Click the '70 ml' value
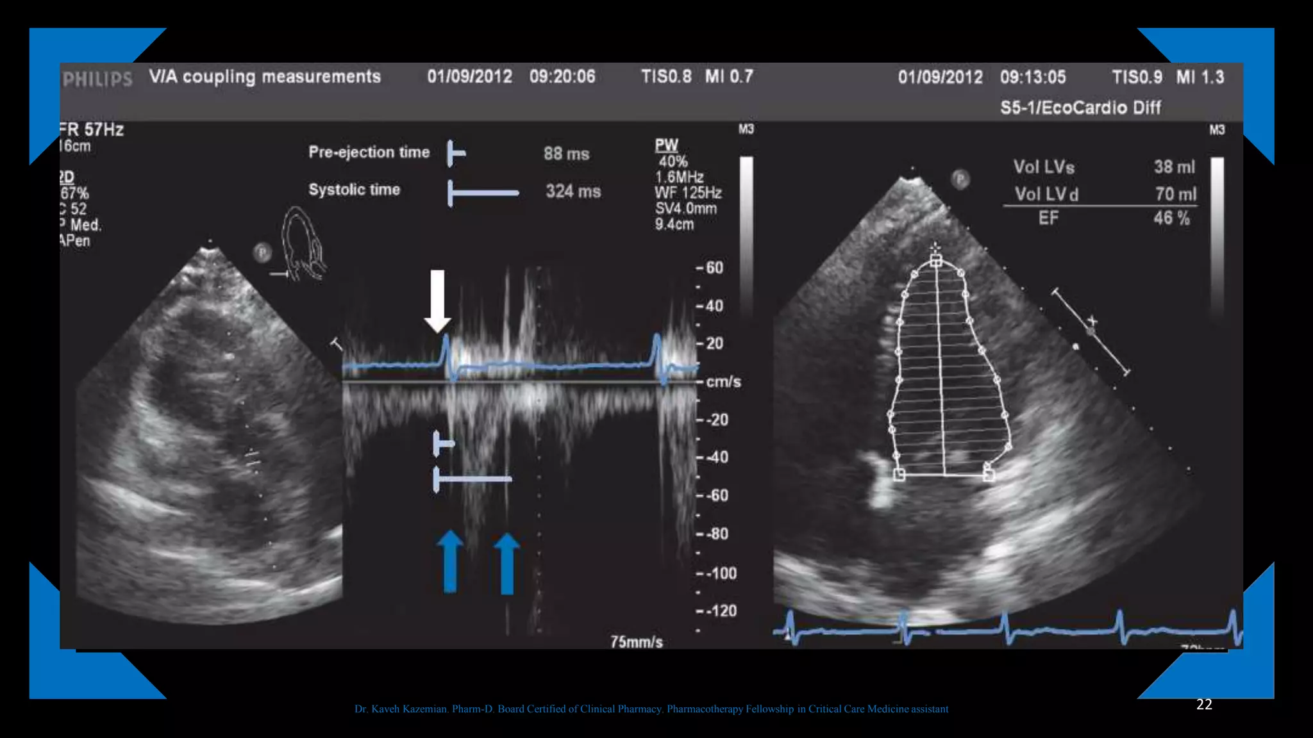This screenshot has height=738, width=1313. (x=1176, y=194)
